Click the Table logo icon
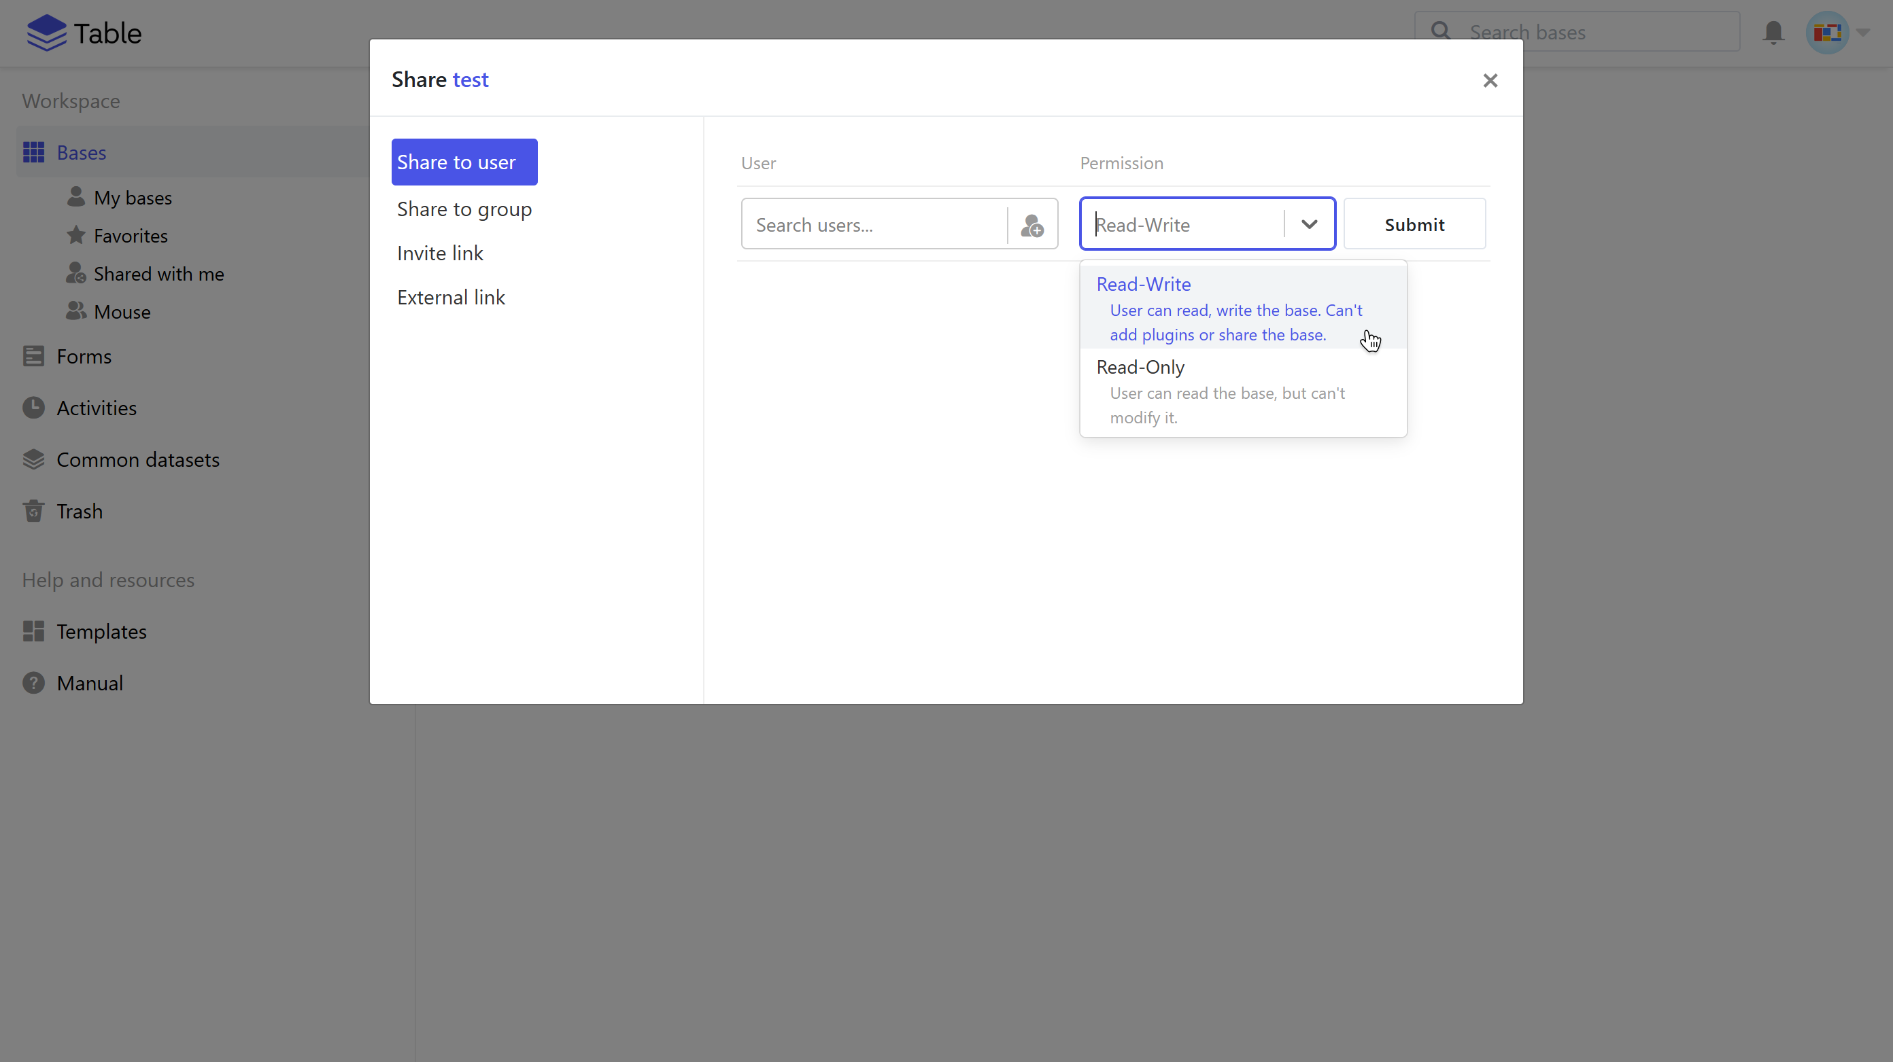 [46, 33]
